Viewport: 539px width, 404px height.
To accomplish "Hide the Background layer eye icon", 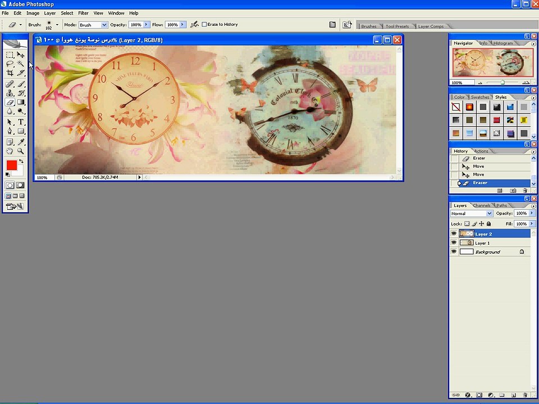I will point(454,251).
